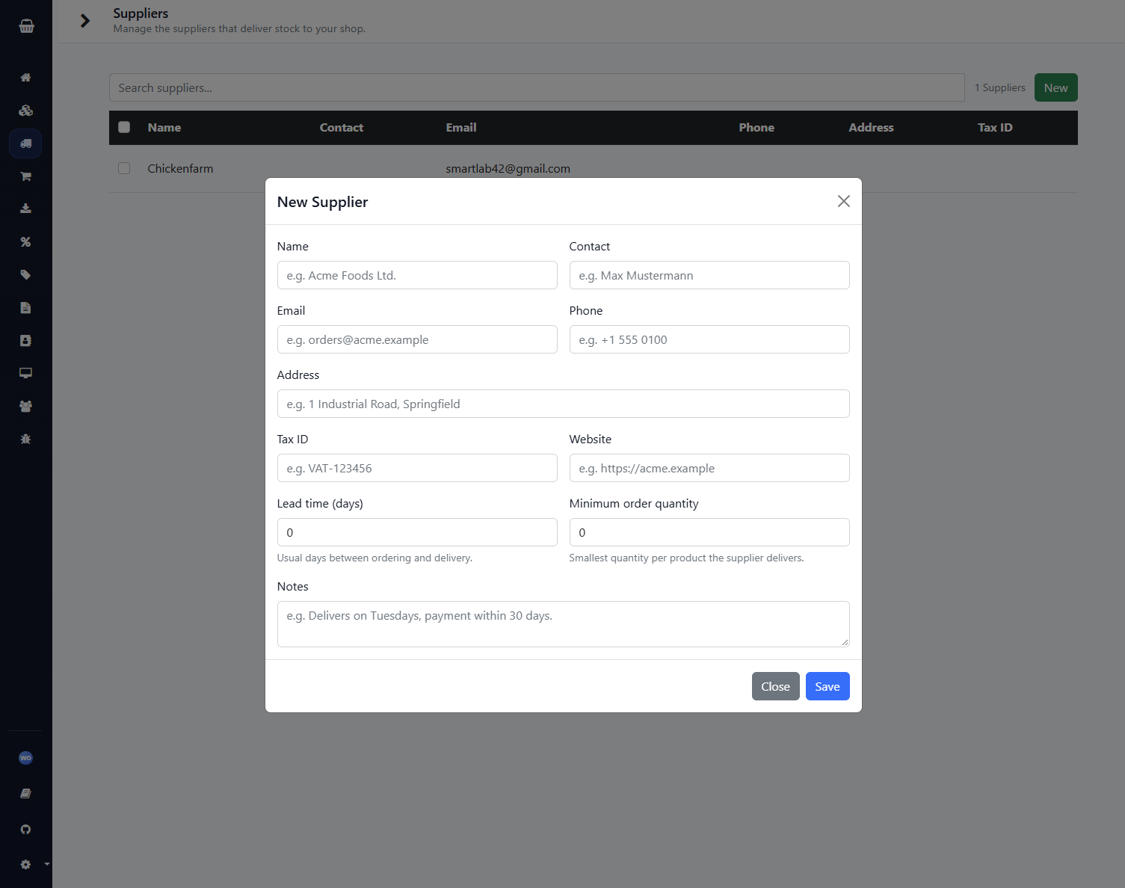
Task: Close the New Supplier dialog with X
Action: 844,201
